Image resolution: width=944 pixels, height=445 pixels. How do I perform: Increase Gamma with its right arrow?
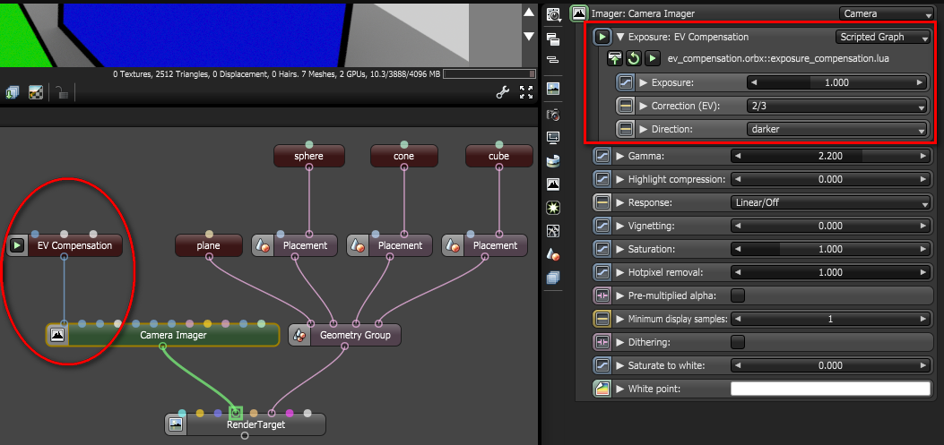923,157
